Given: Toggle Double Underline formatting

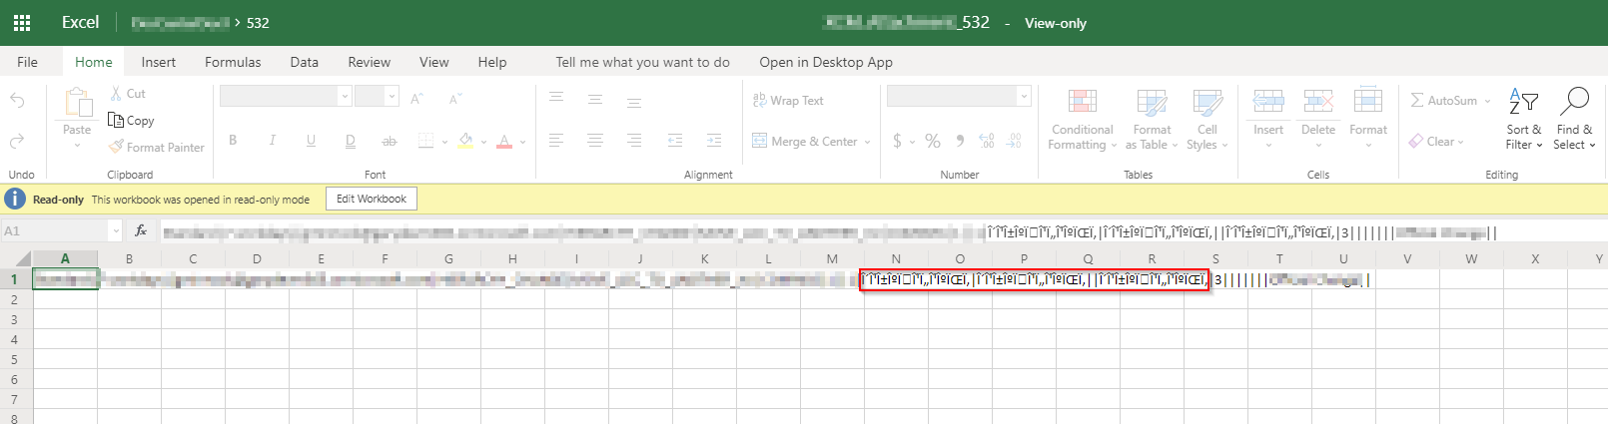Looking at the screenshot, I should (351, 141).
